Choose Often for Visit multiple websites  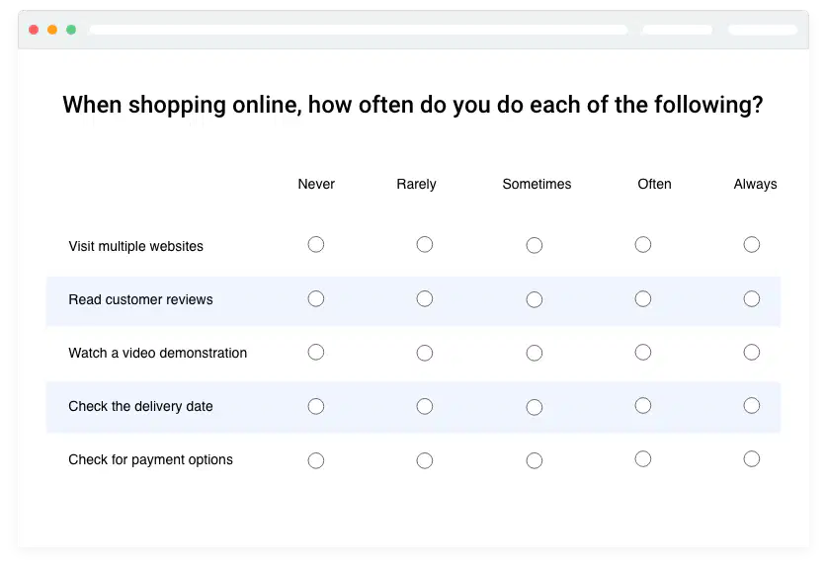click(x=643, y=245)
